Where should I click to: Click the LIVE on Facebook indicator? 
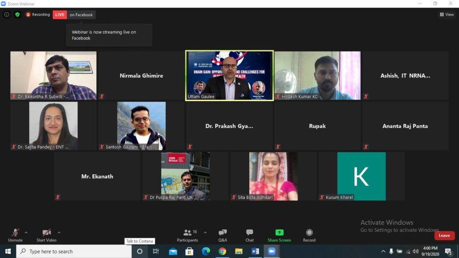coord(74,15)
